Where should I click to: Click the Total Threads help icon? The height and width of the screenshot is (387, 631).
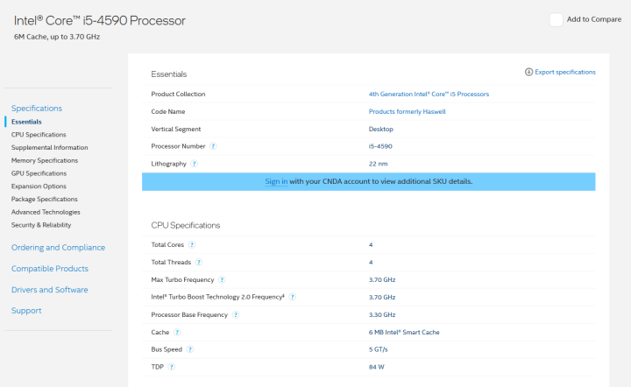[199, 263]
